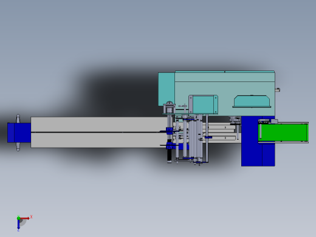This screenshot has width=316, height=237.
Task: Click the top handle knob on left end
Action: click(18, 118)
